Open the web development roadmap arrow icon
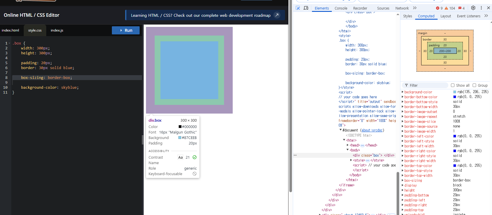 pos(277,15)
